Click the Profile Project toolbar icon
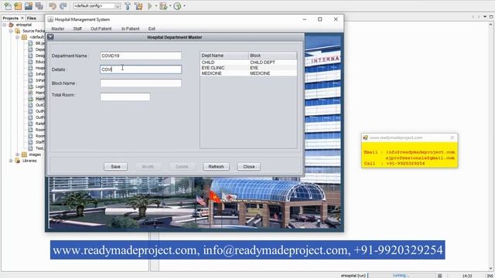The image size is (495, 278). pyautogui.click(x=177, y=5)
